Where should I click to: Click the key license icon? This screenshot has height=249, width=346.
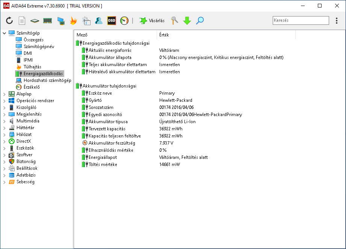tap(174, 21)
